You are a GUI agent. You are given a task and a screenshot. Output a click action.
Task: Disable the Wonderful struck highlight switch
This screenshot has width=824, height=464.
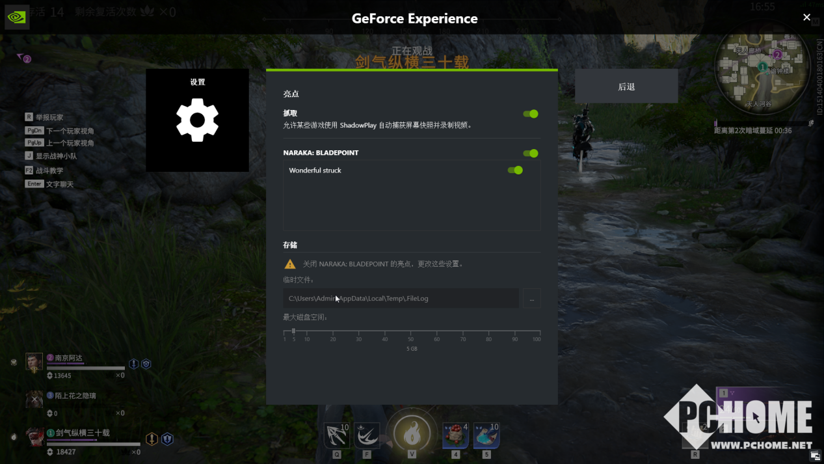coord(515,171)
